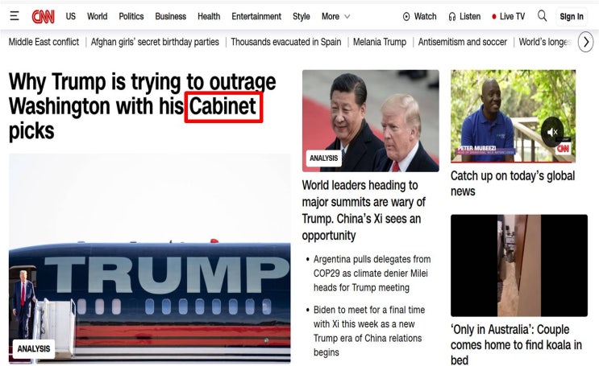Open the hamburger menu icon
This screenshot has width=599, height=366.
tap(15, 16)
